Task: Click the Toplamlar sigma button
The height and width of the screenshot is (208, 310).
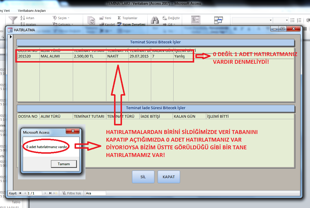Action: click(127, 18)
